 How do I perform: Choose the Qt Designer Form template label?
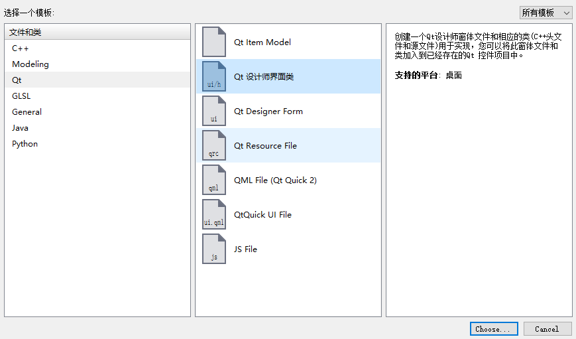(268, 111)
